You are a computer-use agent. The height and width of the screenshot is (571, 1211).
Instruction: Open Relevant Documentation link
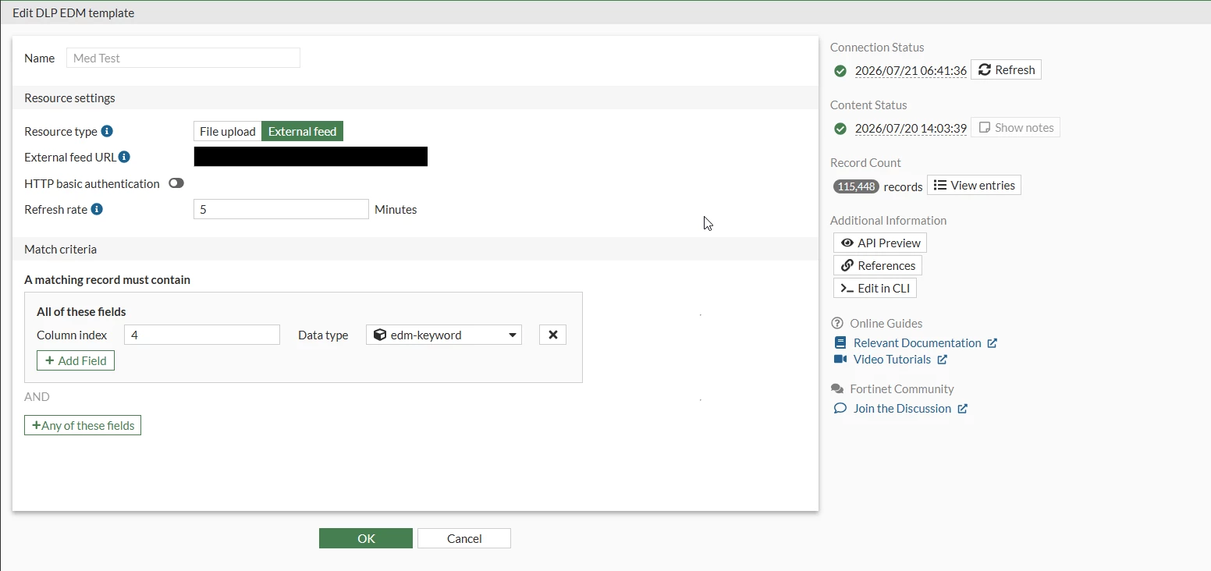point(917,342)
